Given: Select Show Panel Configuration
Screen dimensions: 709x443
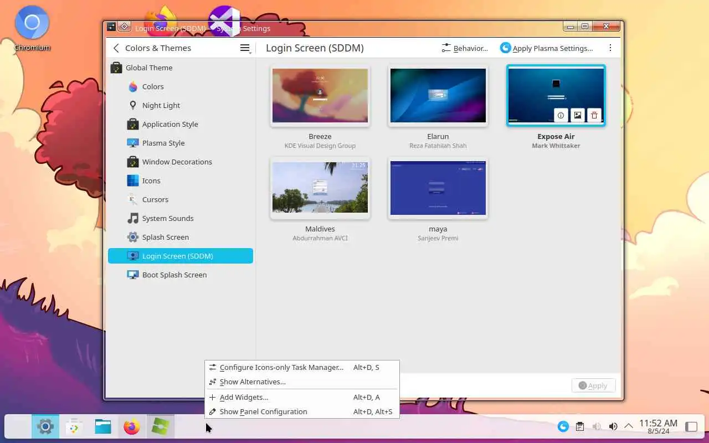Looking at the screenshot, I should (x=302, y=411).
